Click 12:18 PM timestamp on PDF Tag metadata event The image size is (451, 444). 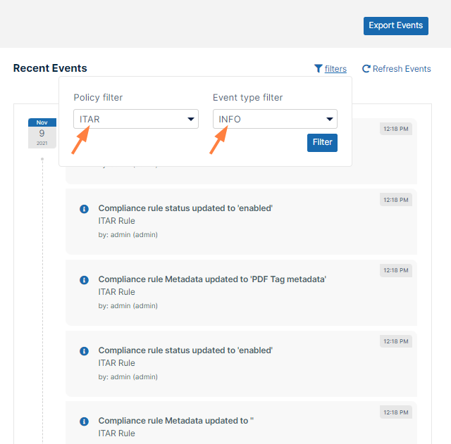click(396, 270)
